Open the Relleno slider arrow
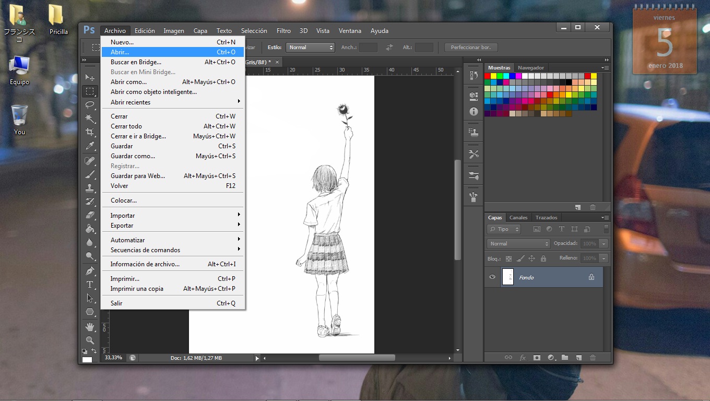Screen dimensions: 710x401 click(x=604, y=258)
